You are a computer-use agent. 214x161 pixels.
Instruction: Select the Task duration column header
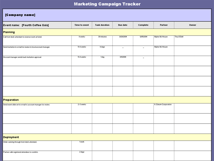102,25
